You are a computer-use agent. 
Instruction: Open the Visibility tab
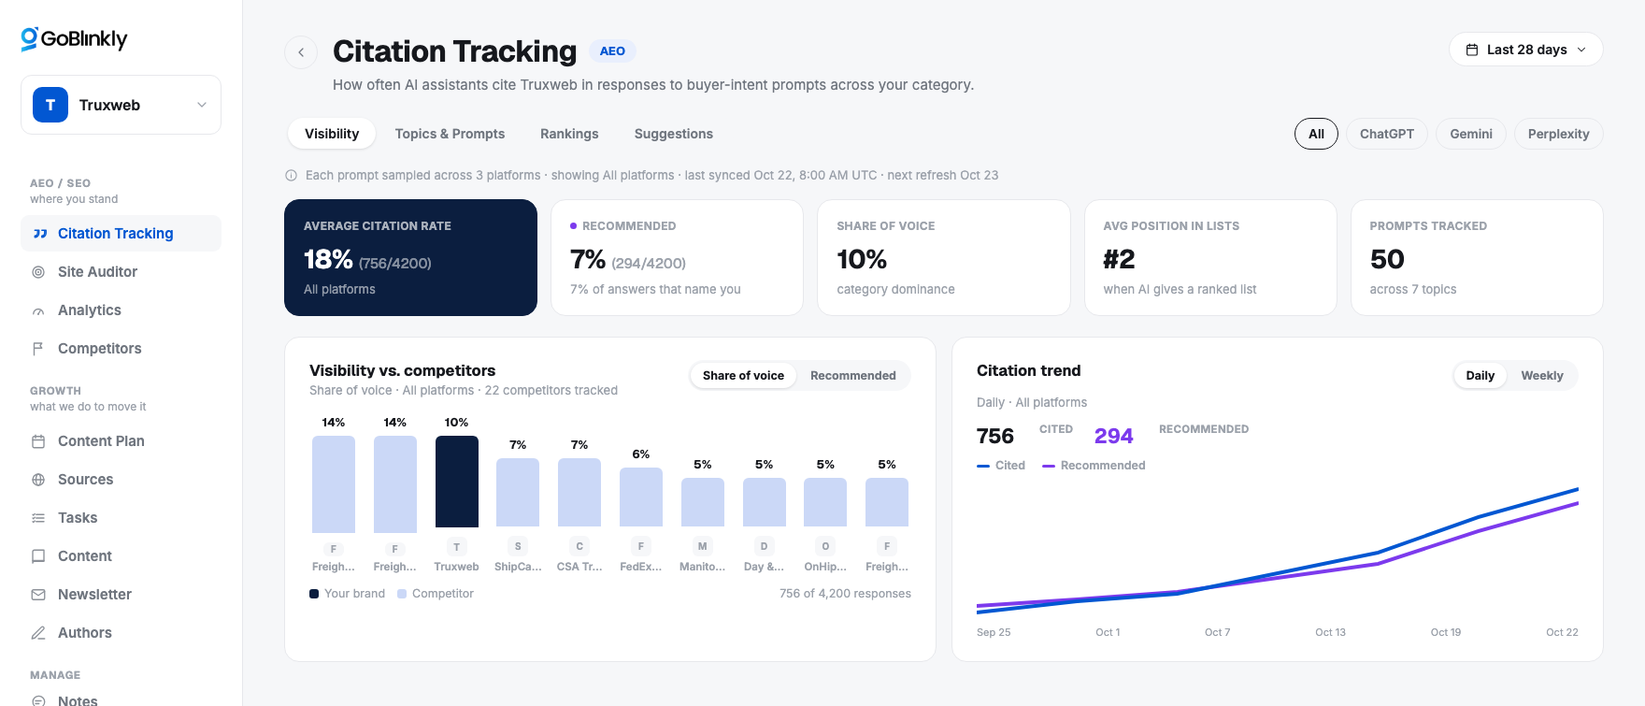(x=332, y=134)
